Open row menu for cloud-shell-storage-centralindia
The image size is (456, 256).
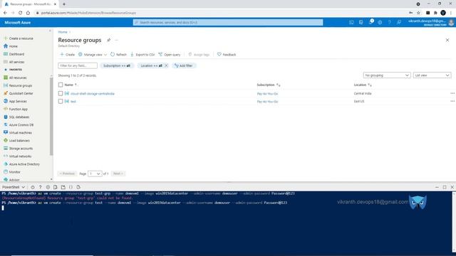452,93
